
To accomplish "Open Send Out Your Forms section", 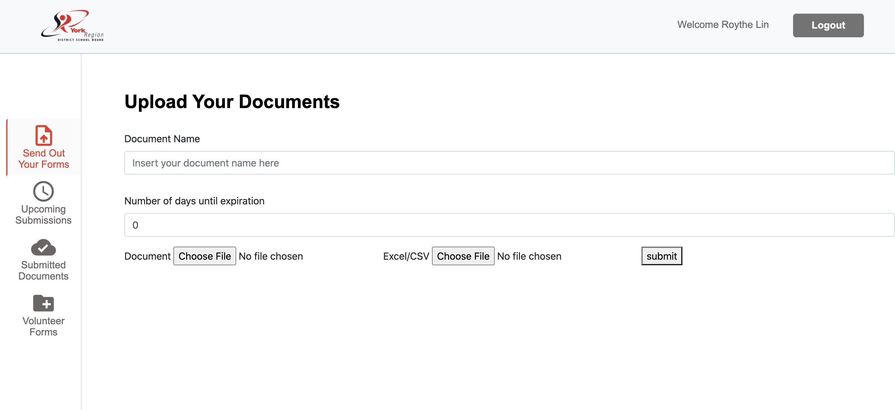I will click(x=44, y=159).
